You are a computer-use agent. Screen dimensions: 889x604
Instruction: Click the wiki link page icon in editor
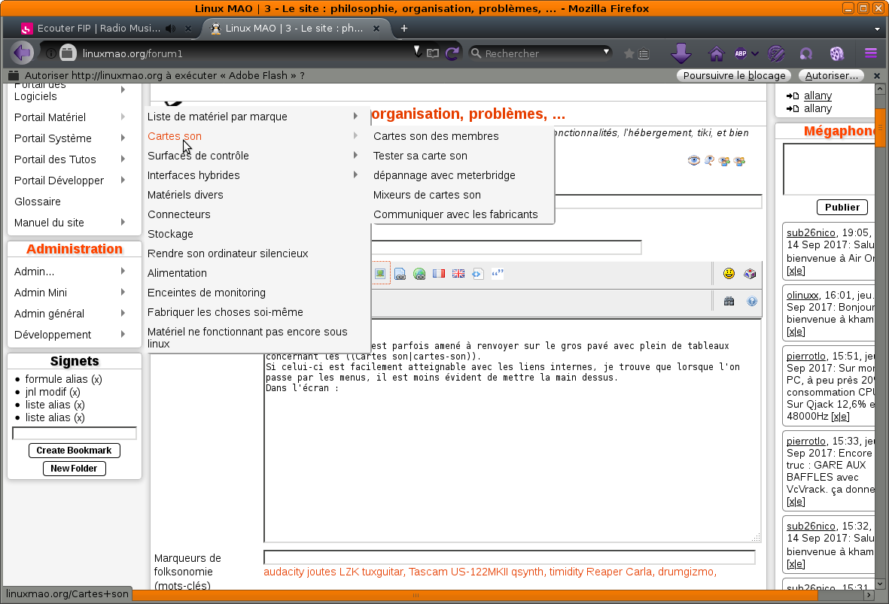400,275
